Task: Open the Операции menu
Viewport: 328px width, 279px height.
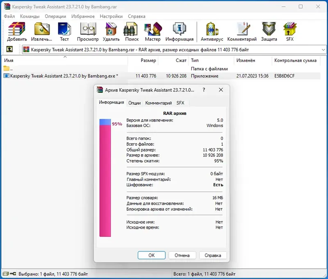Action: coord(55,16)
